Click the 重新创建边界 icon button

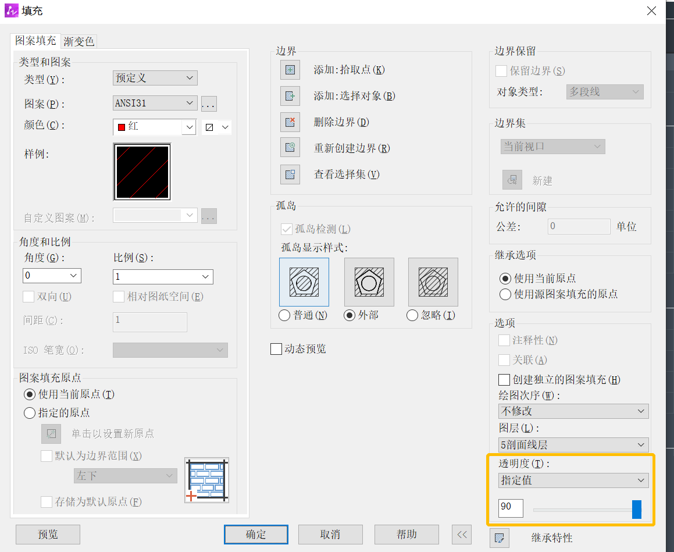pyautogui.click(x=290, y=148)
